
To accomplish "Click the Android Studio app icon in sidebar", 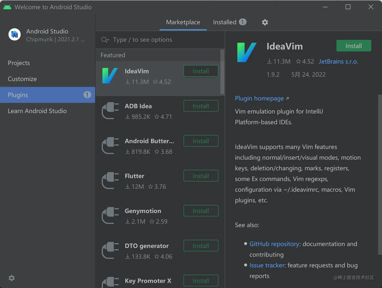I will point(15,34).
